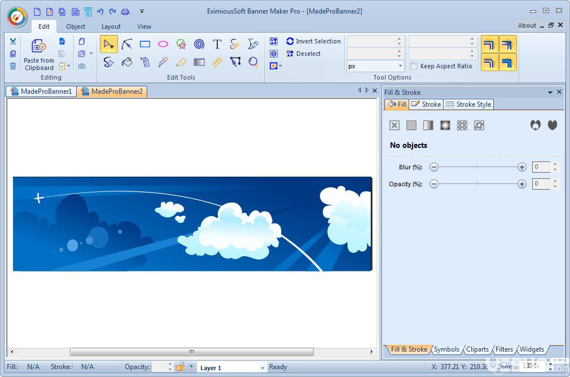
Task: Select the Connector tool
Action: (x=235, y=62)
